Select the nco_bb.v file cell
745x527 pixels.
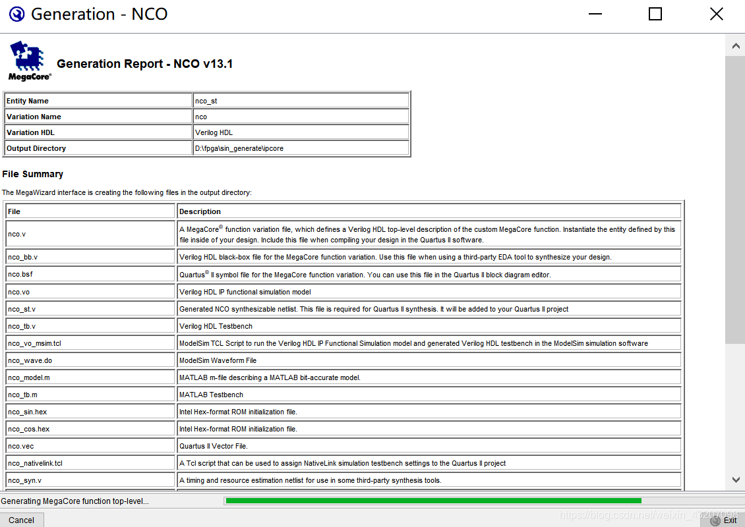[x=90, y=257]
